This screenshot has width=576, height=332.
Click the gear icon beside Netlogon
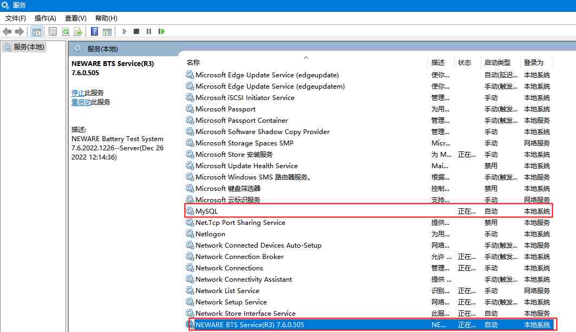pyautogui.click(x=189, y=234)
